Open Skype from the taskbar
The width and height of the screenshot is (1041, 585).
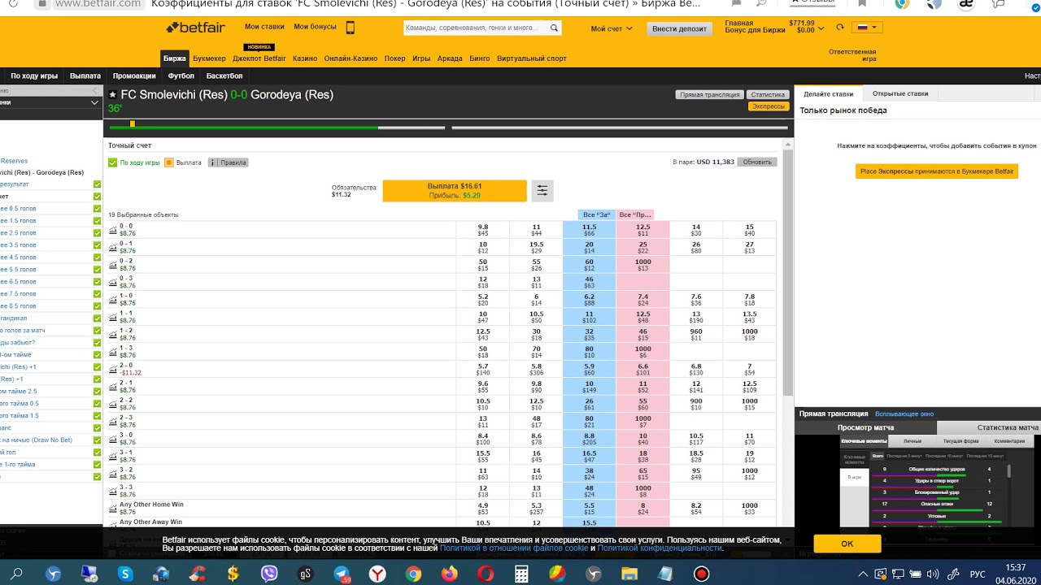tap(125, 574)
